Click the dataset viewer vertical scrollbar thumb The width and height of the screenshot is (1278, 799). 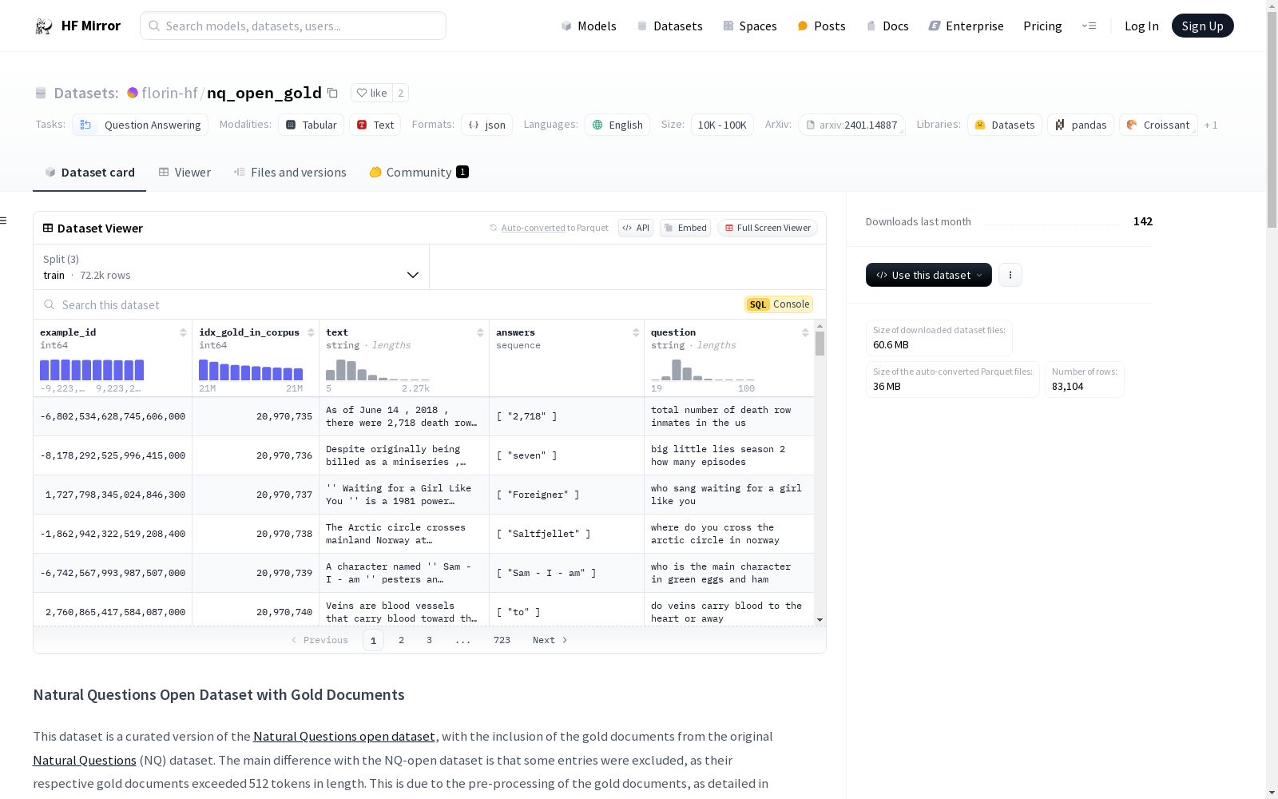(x=820, y=344)
